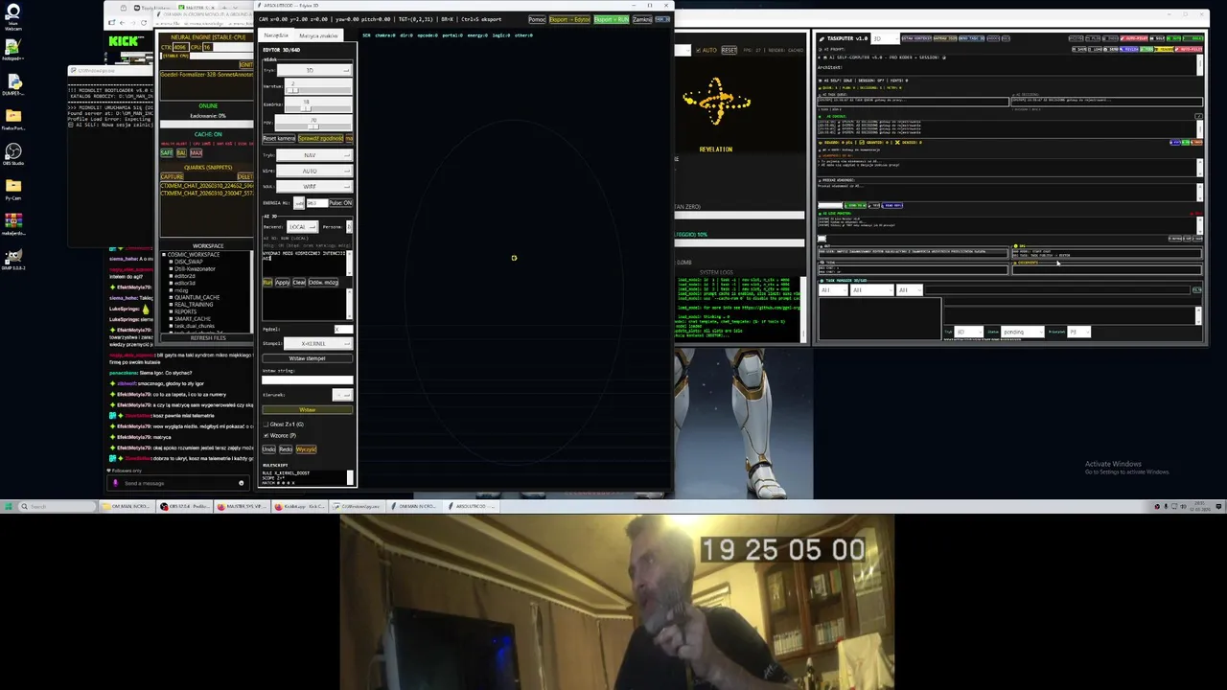
Task: Click Zamknij in the Edytor 3D header
Action: click(x=641, y=19)
